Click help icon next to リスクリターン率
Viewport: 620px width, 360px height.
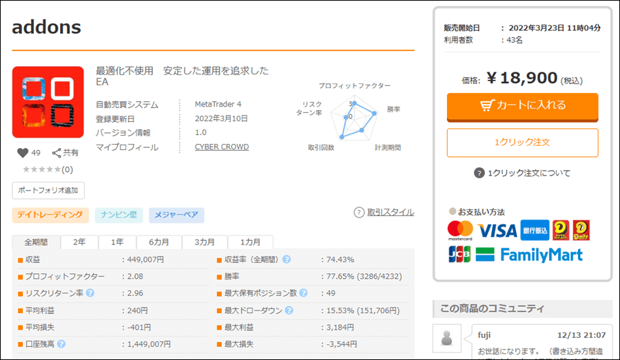pos(90,293)
